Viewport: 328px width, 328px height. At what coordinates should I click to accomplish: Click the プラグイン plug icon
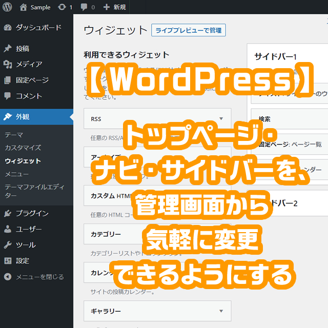(8, 213)
